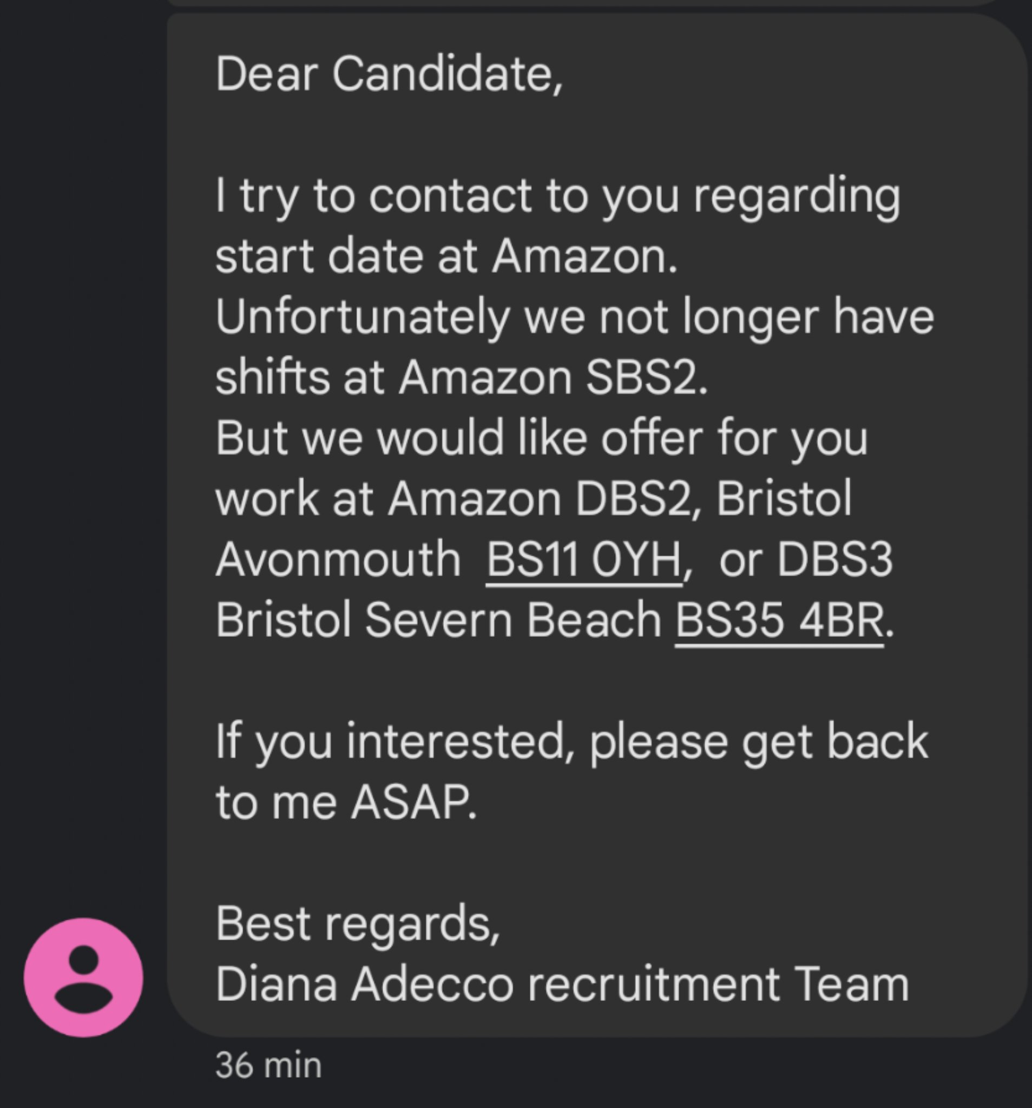Click 'Diana Adecco recruitment Team' signature
The height and width of the screenshot is (1108, 1032).
pyautogui.click(x=562, y=984)
